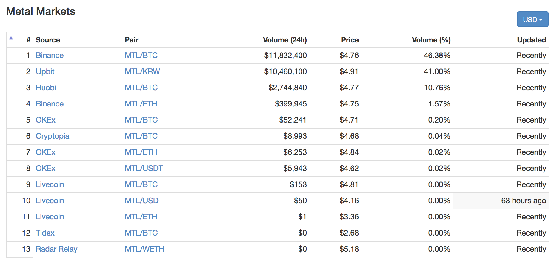Click the $3.36 price cell
This screenshot has height=269, width=560.
349,217
